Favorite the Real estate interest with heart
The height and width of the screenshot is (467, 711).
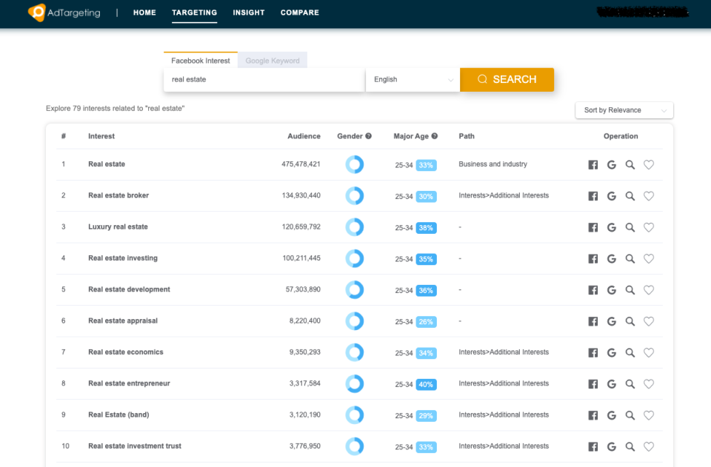tap(649, 164)
